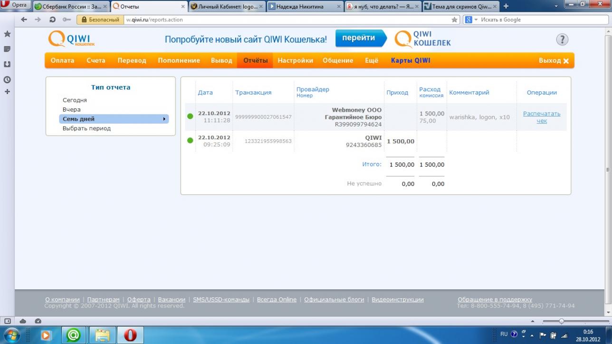Click the blue перейти button
Screen dimensions: 612x344
click(359, 38)
